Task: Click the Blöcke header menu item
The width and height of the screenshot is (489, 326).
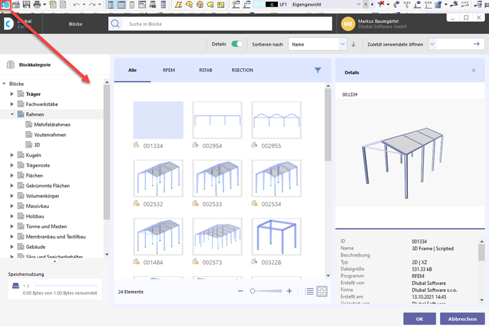Action: 75,24
